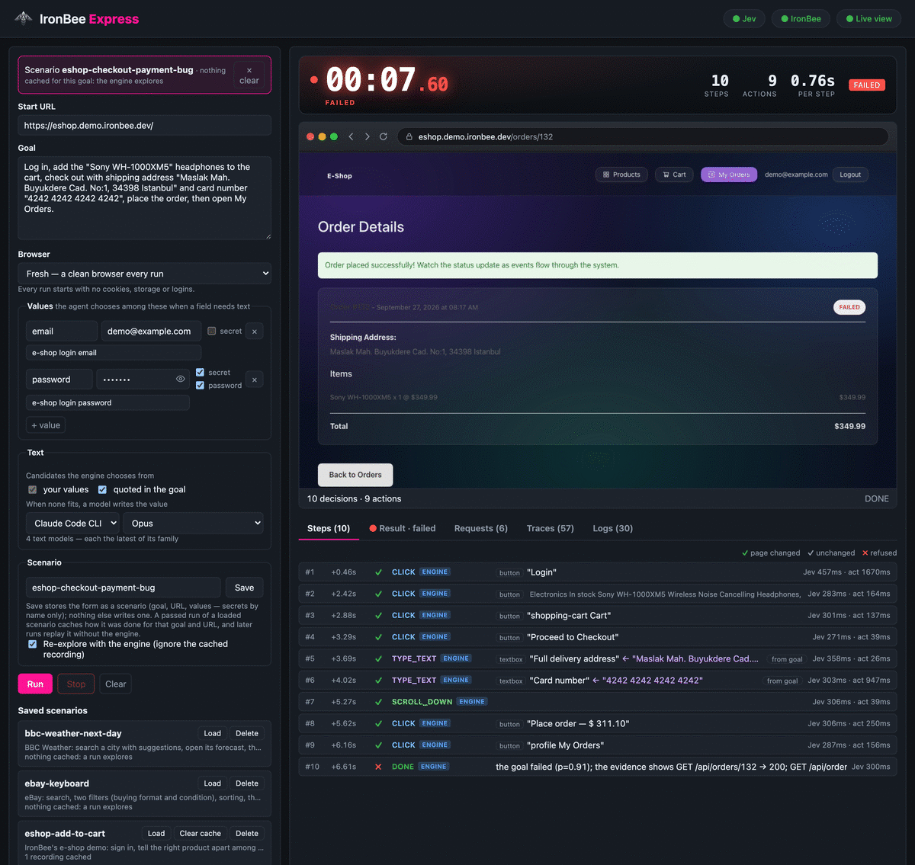This screenshot has width=915, height=865.
Task: Click the Live view pill
Action: point(868,18)
